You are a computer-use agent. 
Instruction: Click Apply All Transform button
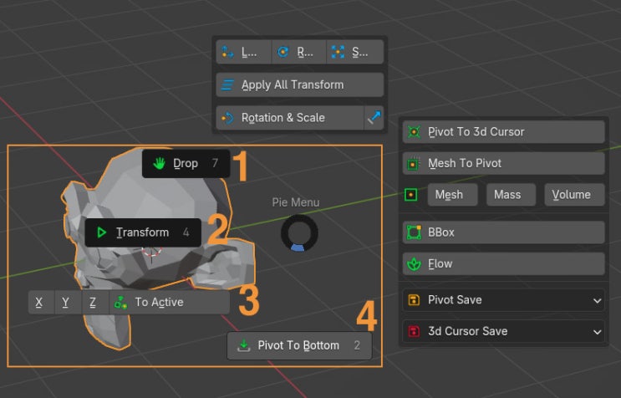coord(299,84)
